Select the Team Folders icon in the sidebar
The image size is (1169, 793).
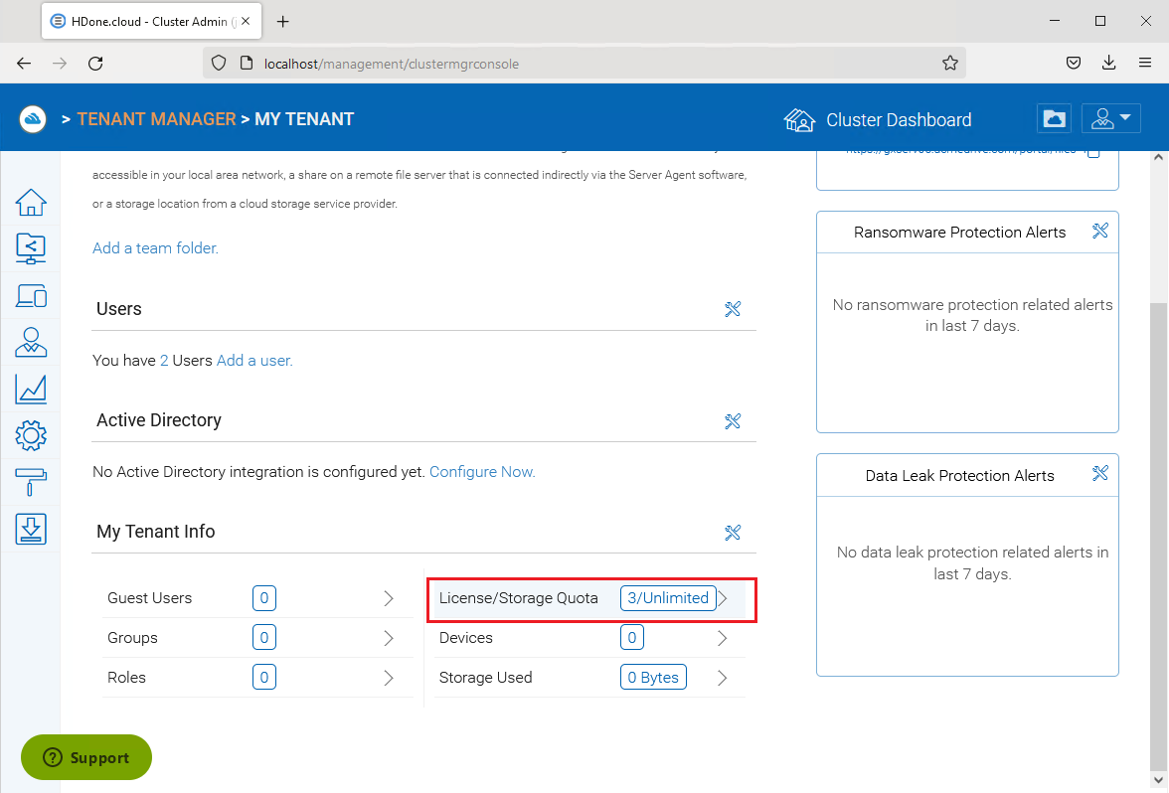(31, 248)
